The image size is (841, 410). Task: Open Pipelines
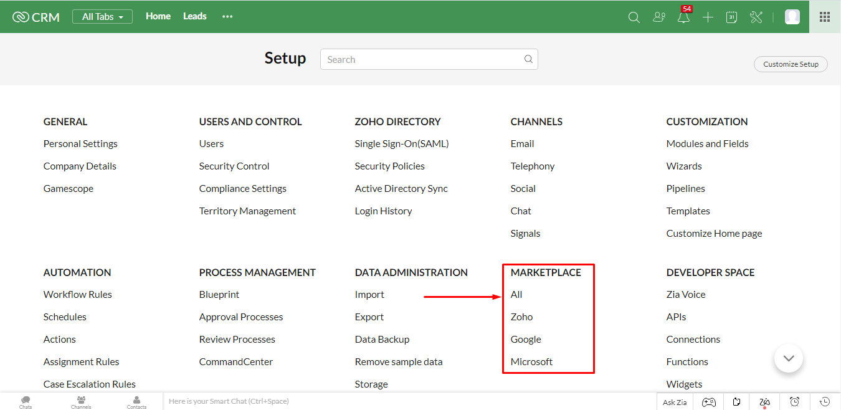(x=686, y=189)
